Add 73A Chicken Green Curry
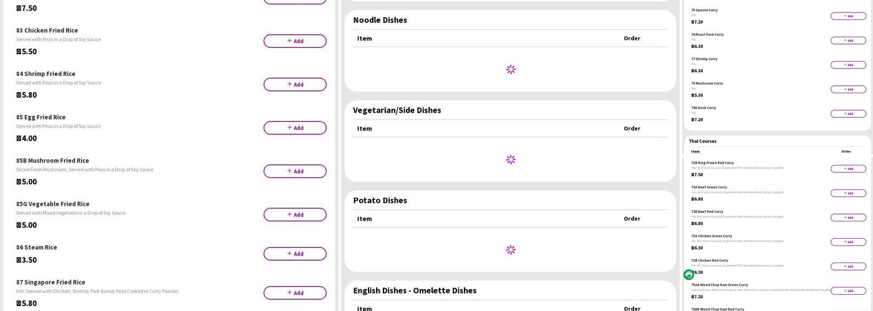This screenshot has height=311, width=873. 848,242
